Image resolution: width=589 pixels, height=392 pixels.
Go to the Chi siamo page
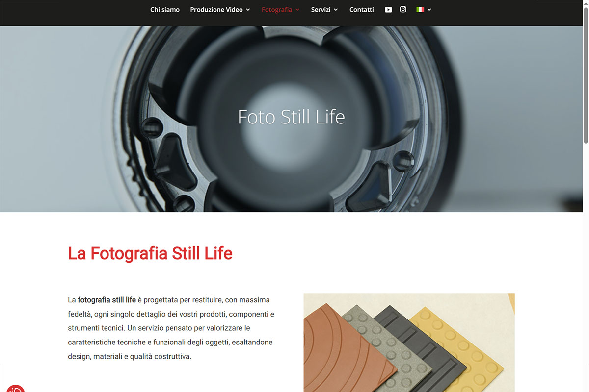(165, 9)
